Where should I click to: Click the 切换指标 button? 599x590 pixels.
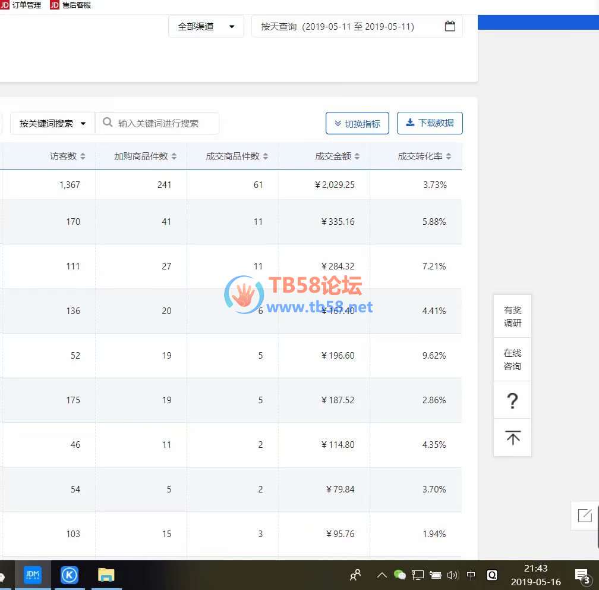(357, 124)
